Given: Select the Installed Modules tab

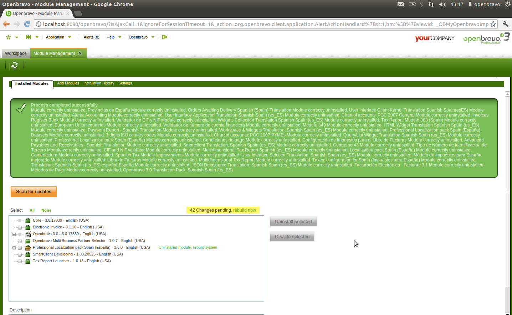Looking at the screenshot, I should [x=32, y=83].
